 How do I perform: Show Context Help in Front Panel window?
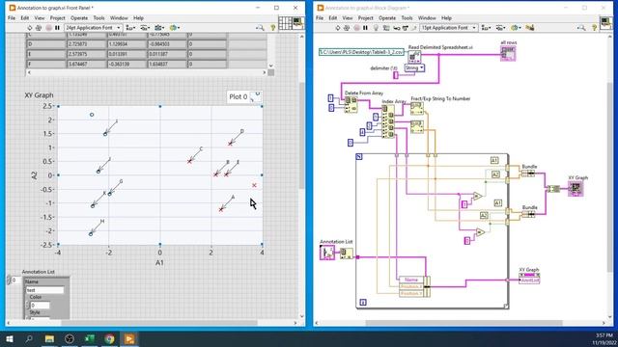pos(272,28)
